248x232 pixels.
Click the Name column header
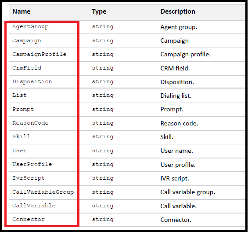pos(22,11)
